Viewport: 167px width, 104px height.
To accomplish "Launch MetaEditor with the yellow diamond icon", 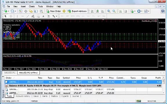I will 64,11.
